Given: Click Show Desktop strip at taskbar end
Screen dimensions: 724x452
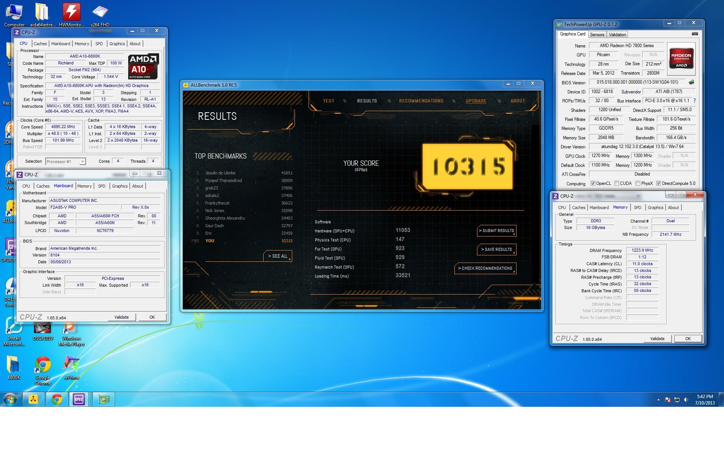Looking at the screenshot, I should tap(721, 399).
